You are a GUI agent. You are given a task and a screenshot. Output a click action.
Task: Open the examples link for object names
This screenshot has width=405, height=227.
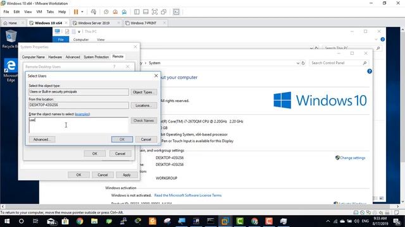pyautogui.click(x=82, y=114)
